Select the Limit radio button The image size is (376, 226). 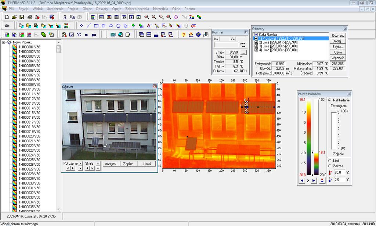click(x=330, y=161)
